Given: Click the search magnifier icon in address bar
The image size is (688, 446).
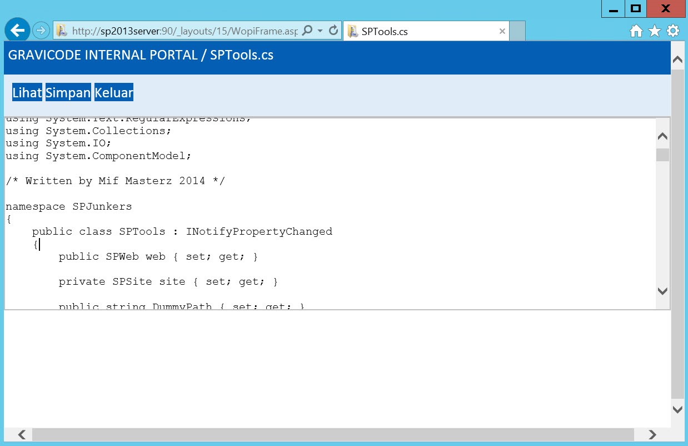Looking at the screenshot, I should tap(307, 31).
